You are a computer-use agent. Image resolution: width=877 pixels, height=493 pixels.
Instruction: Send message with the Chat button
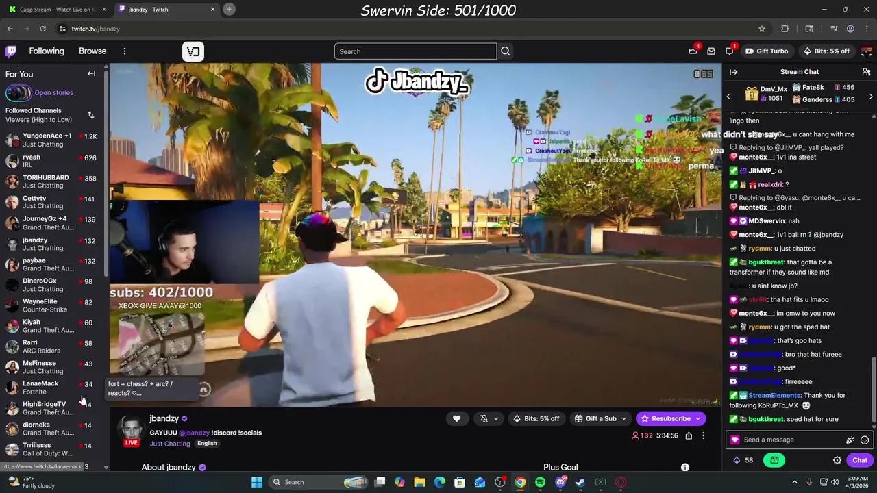860,460
